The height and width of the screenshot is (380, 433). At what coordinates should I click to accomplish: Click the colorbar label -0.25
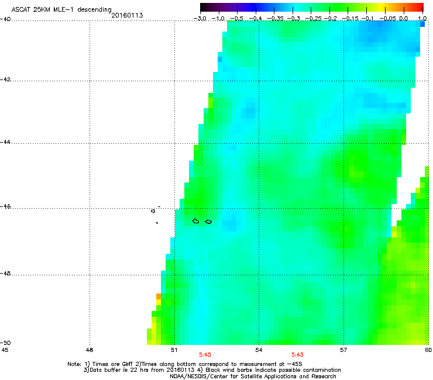tap(314, 19)
